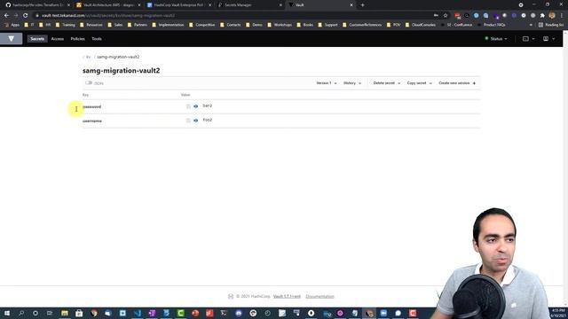Click the 'username' key label
This screenshot has height=319, width=568.
92,121
